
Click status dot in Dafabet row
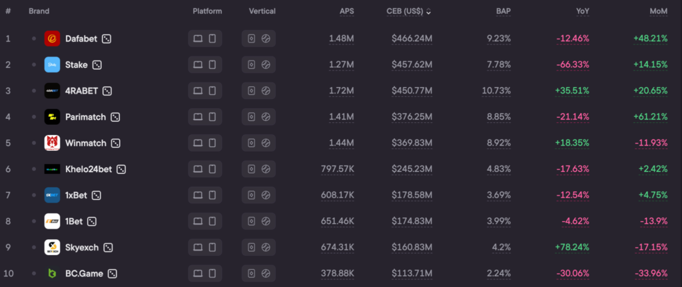click(34, 39)
